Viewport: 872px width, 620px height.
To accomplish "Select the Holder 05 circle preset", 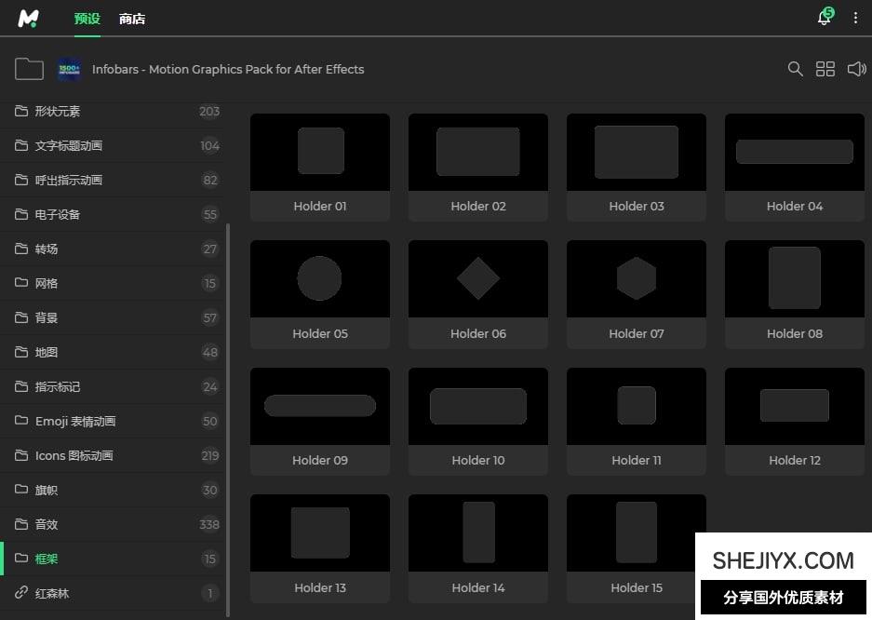I will 319,278.
